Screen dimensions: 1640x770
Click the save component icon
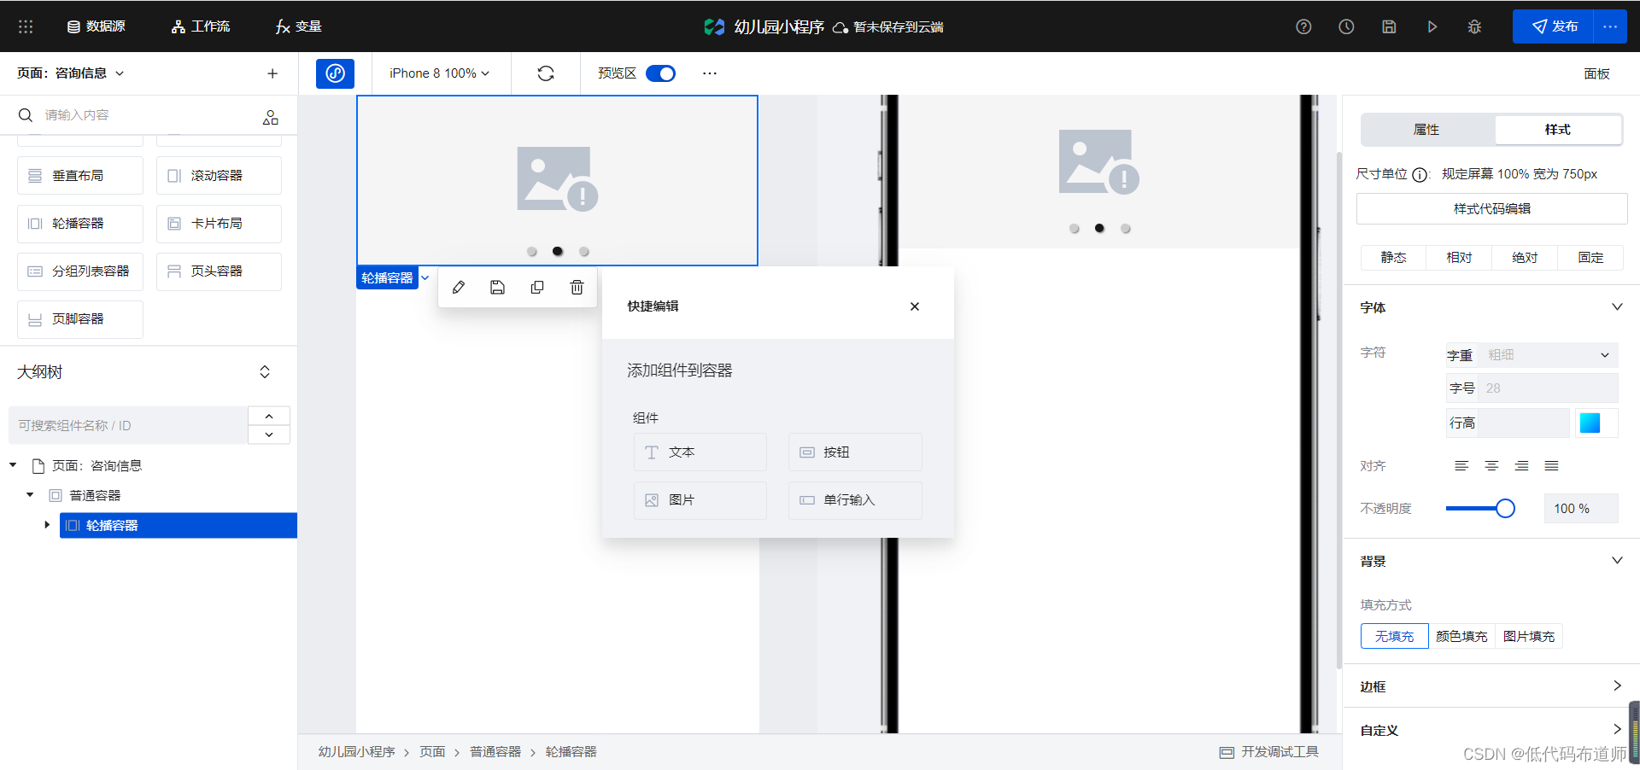(498, 288)
